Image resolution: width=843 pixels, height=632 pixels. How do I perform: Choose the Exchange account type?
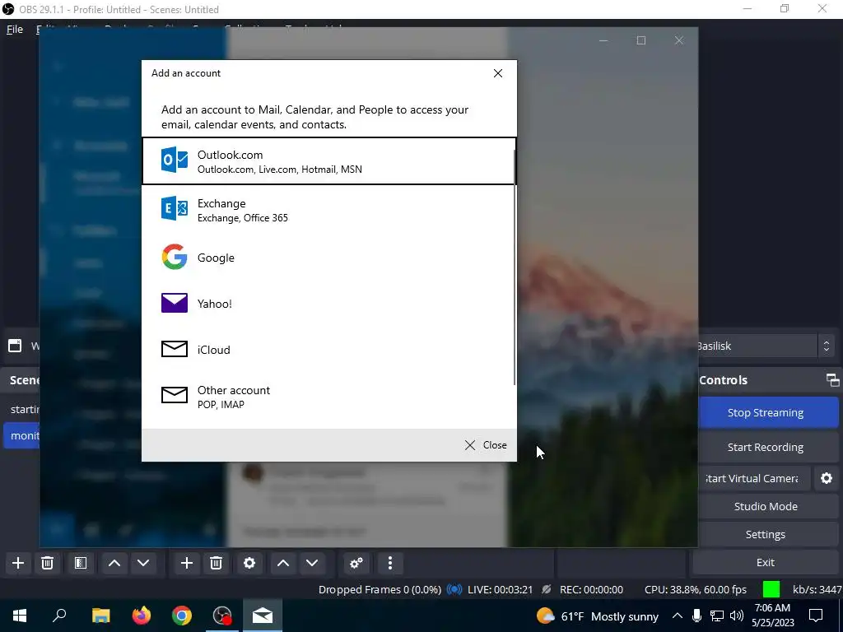point(328,210)
